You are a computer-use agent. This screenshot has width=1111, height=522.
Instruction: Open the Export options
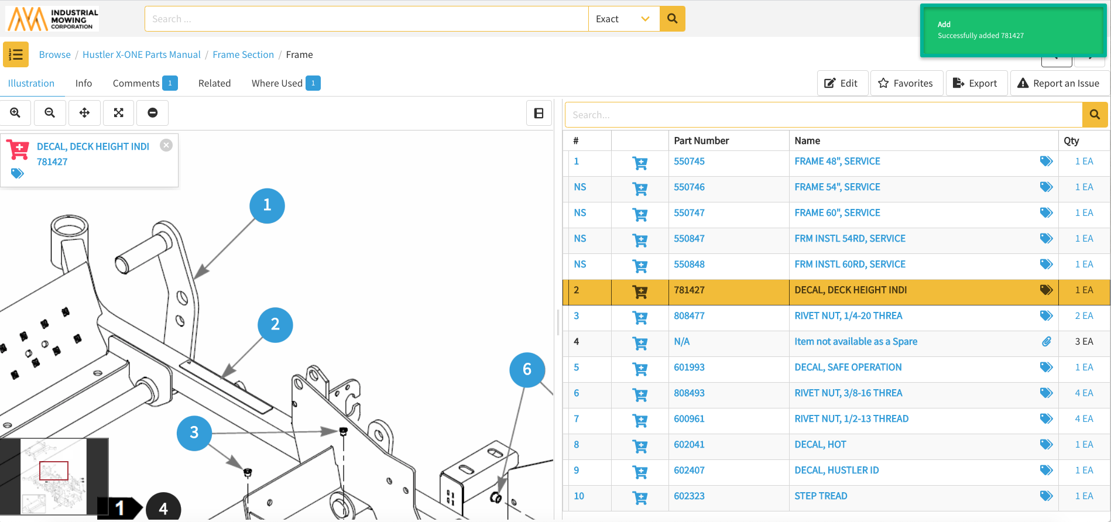pos(976,83)
